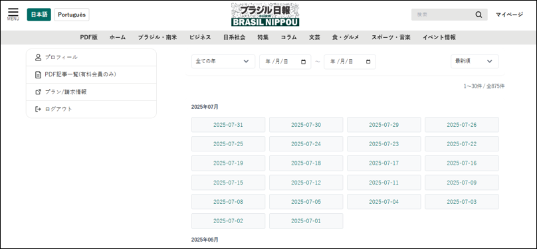Open PDF記事一覧(有料会員のみ) in sidebar
The height and width of the screenshot is (249, 537).
click(91, 74)
